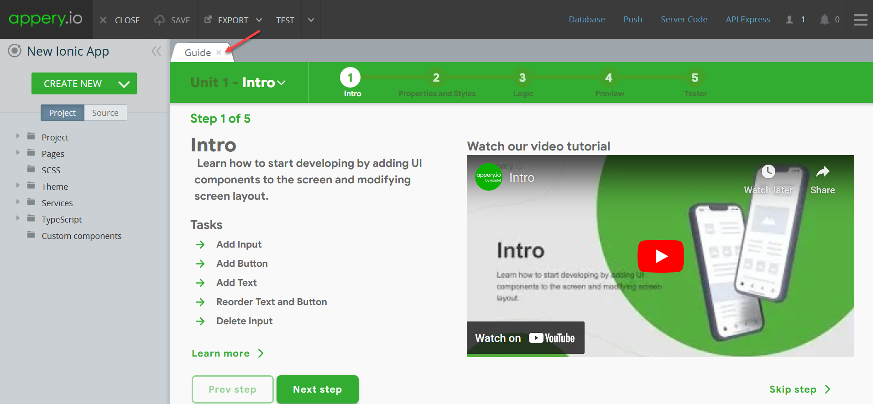
Task: Open the TEST dropdown arrow
Action: click(311, 20)
